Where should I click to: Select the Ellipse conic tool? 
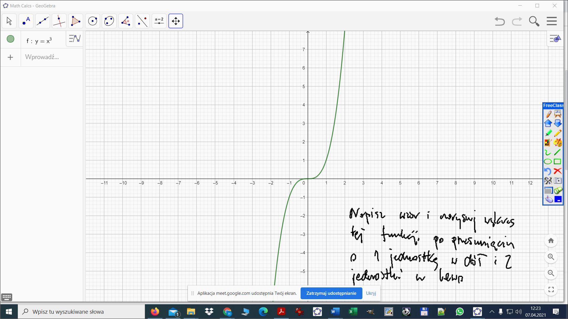[109, 21]
